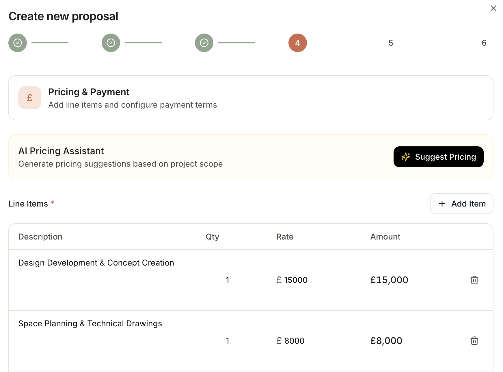Viewport: 503px width, 372px height.
Task: Delete the Design Development line item
Action: pyautogui.click(x=474, y=280)
